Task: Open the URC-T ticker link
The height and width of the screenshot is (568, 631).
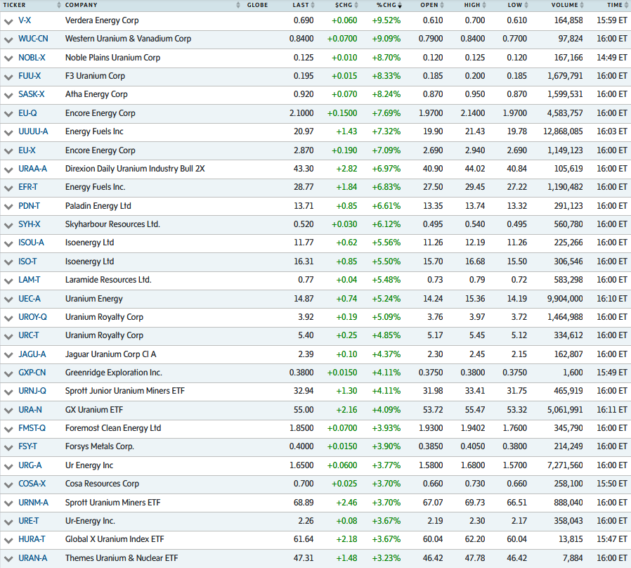Action: [29, 335]
